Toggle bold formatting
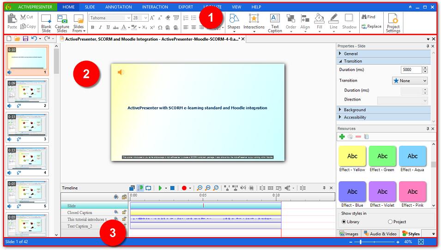 [x=92, y=27]
